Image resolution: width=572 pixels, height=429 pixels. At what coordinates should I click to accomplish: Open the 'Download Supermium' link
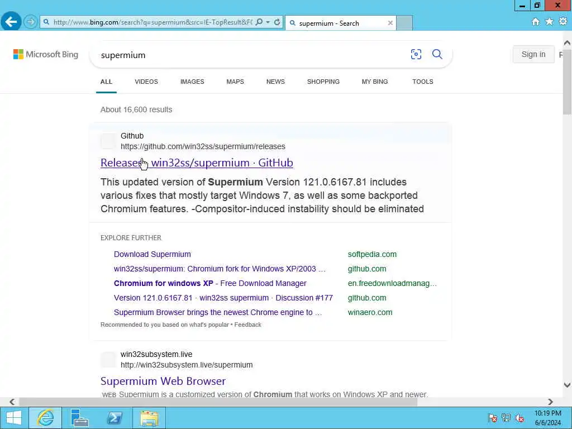pyautogui.click(x=152, y=254)
